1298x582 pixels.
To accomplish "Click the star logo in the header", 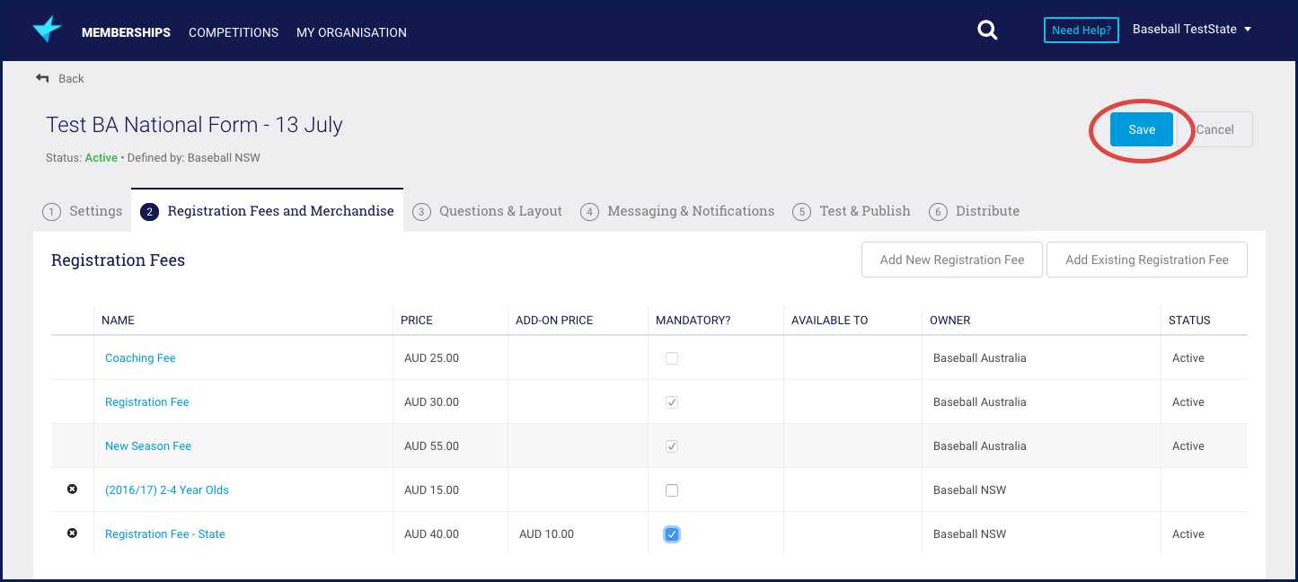I will [x=47, y=30].
